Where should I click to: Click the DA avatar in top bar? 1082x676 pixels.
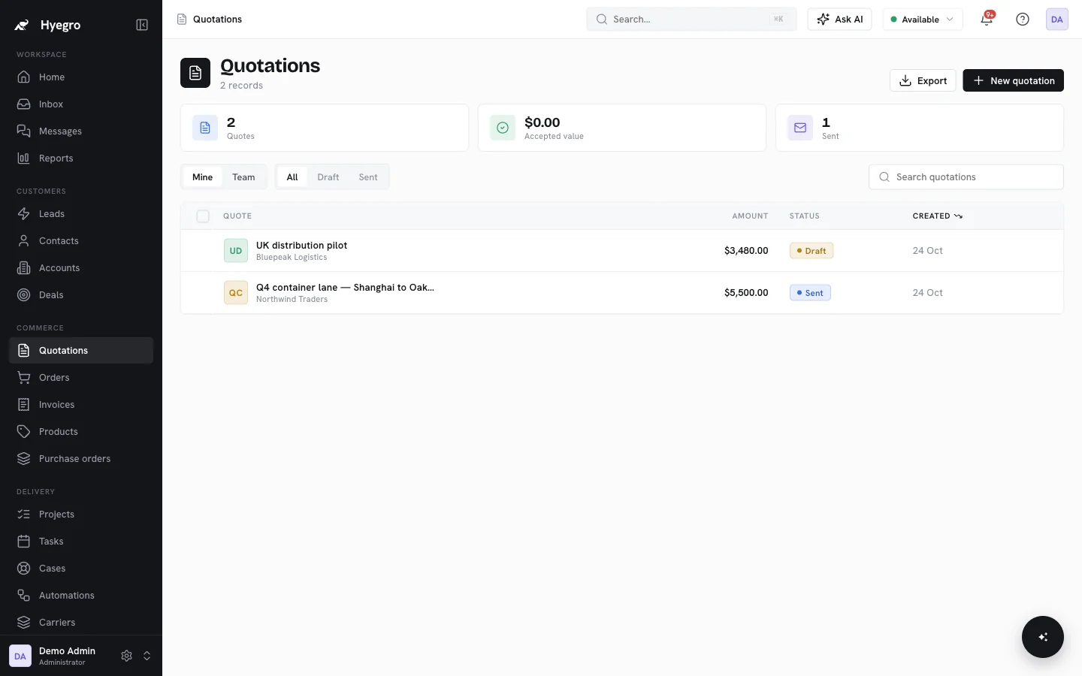pos(1057,20)
